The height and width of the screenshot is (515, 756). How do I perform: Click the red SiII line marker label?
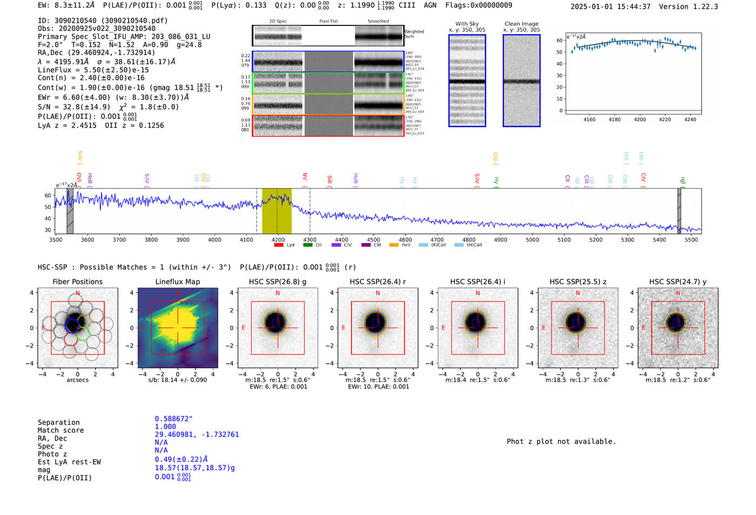[330, 180]
